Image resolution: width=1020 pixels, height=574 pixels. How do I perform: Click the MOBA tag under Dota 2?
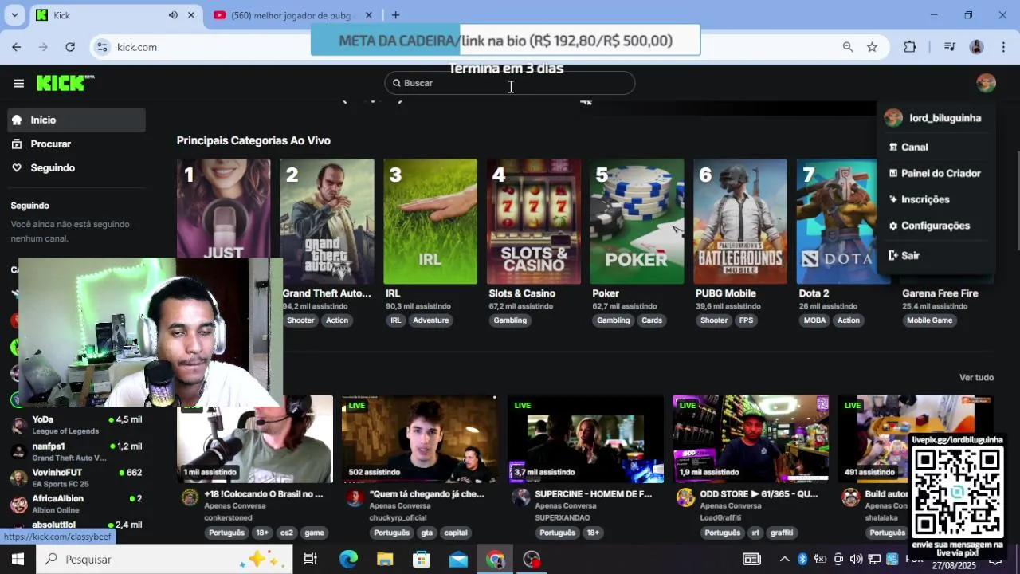point(815,320)
